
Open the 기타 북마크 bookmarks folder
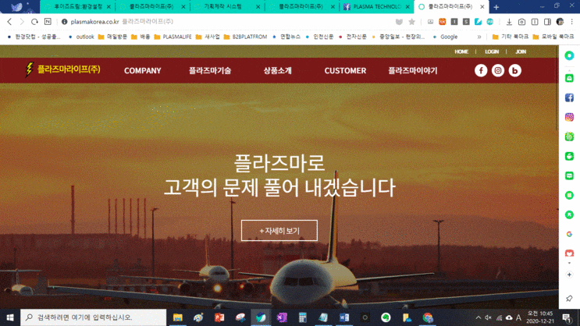(x=511, y=37)
